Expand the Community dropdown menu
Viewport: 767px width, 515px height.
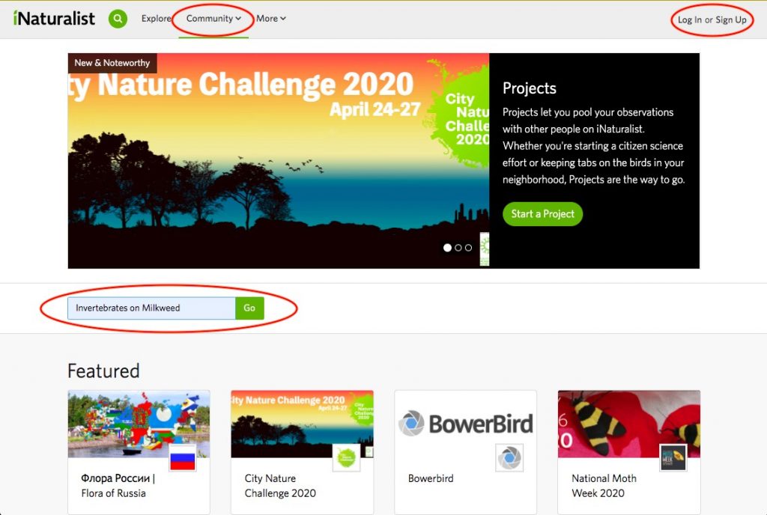coord(213,19)
